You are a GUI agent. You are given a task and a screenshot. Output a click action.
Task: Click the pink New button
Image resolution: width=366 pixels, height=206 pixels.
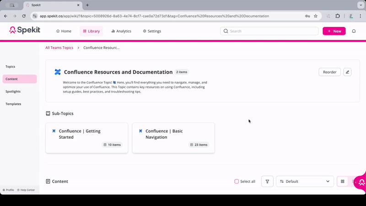pyautogui.click(x=334, y=31)
